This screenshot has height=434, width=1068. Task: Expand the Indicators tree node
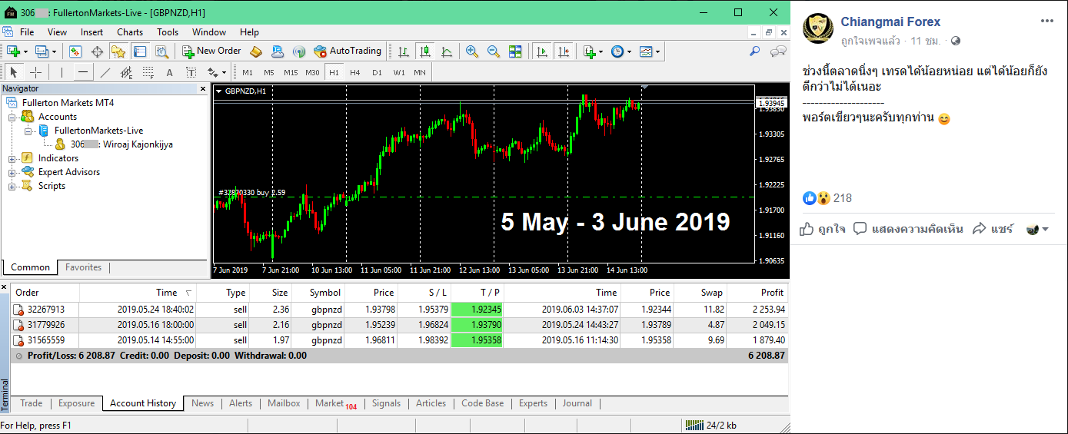pyautogui.click(x=12, y=158)
